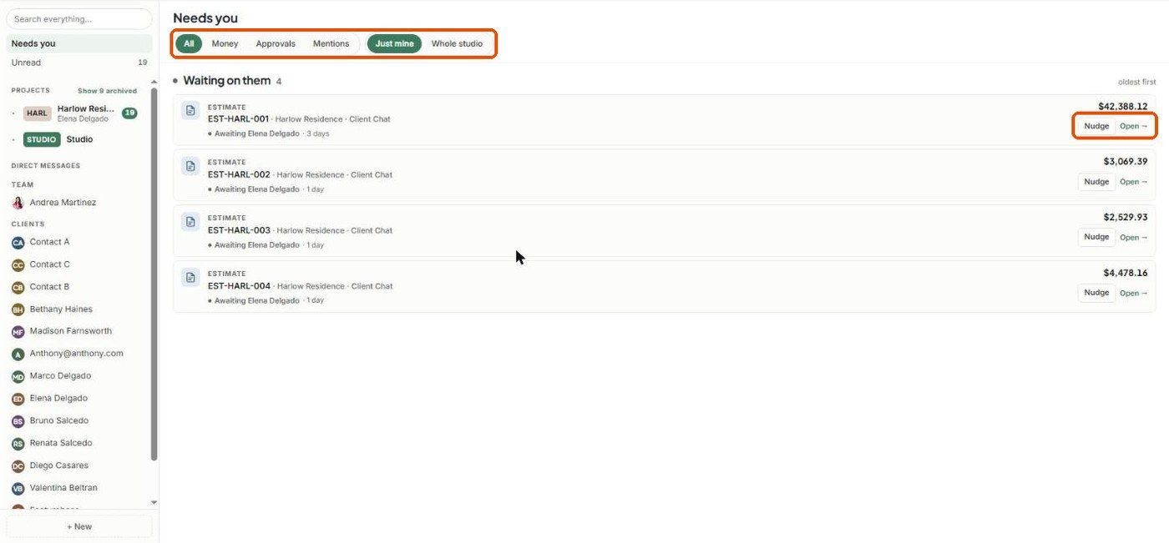
Task: Click Andrea Martinez's avatar photo
Action: (18, 203)
